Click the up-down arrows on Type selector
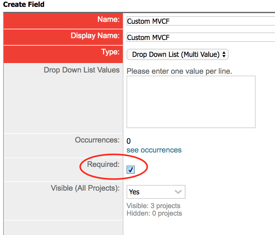The width and height of the screenshot is (275, 235). [x=224, y=54]
